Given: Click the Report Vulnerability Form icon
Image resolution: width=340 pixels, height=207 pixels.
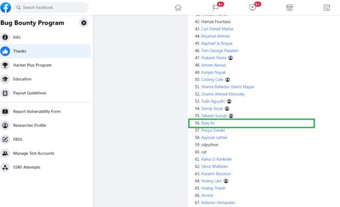Looking at the screenshot, I should [5, 112].
